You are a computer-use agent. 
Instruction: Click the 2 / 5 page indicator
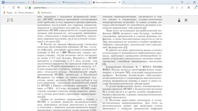10,20
